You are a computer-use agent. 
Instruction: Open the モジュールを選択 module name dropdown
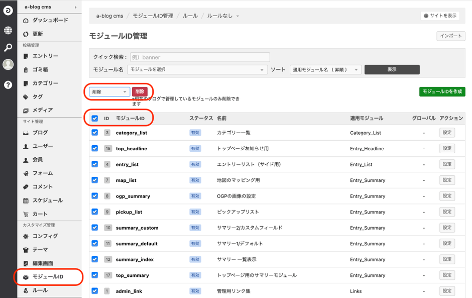(197, 70)
